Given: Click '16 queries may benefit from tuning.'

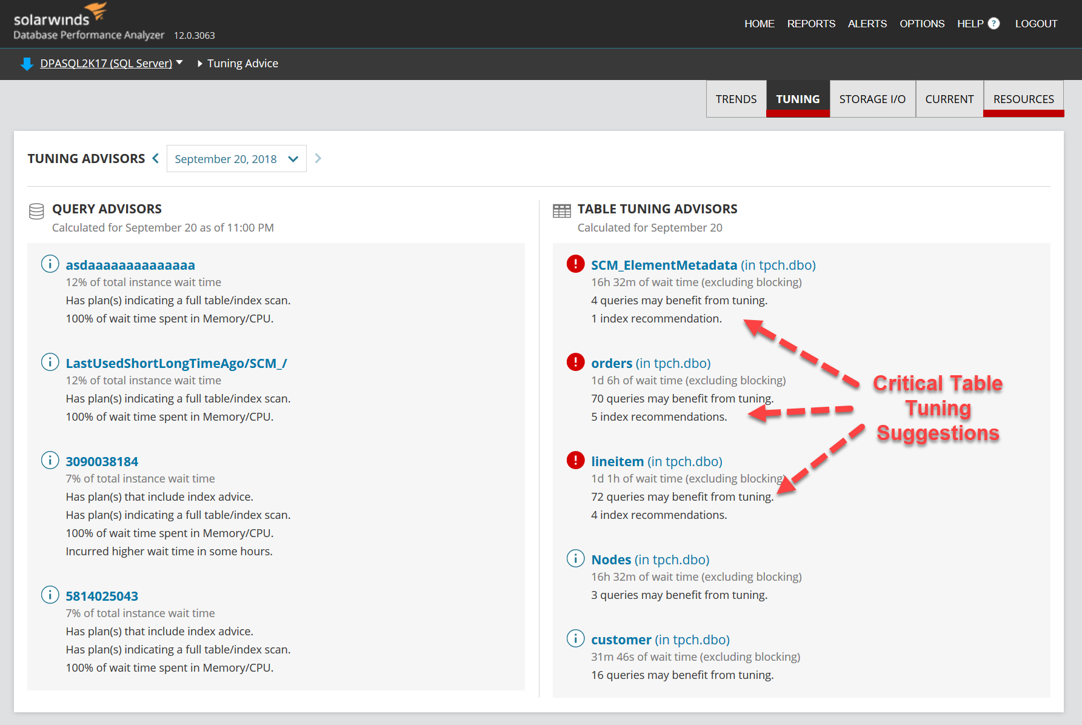Looking at the screenshot, I should click(x=682, y=675).
